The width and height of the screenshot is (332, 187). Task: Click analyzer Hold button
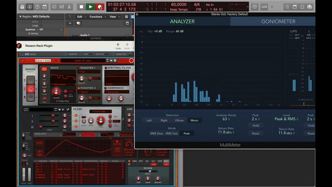tap(256, 126)
